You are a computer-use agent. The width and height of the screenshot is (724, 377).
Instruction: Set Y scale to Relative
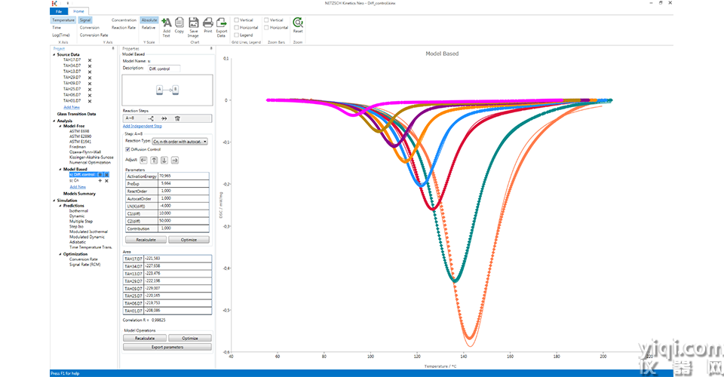coord(149,28)
